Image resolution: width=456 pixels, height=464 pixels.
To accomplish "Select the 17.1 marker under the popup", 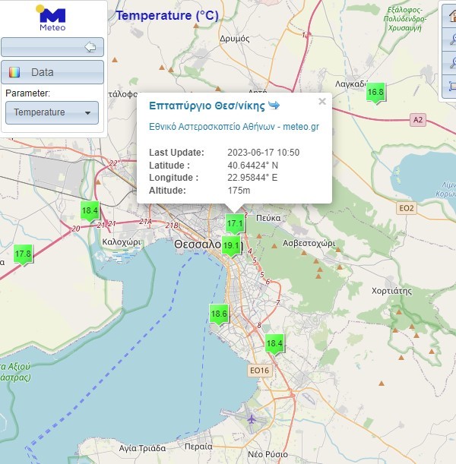I will tap(235, 224).
